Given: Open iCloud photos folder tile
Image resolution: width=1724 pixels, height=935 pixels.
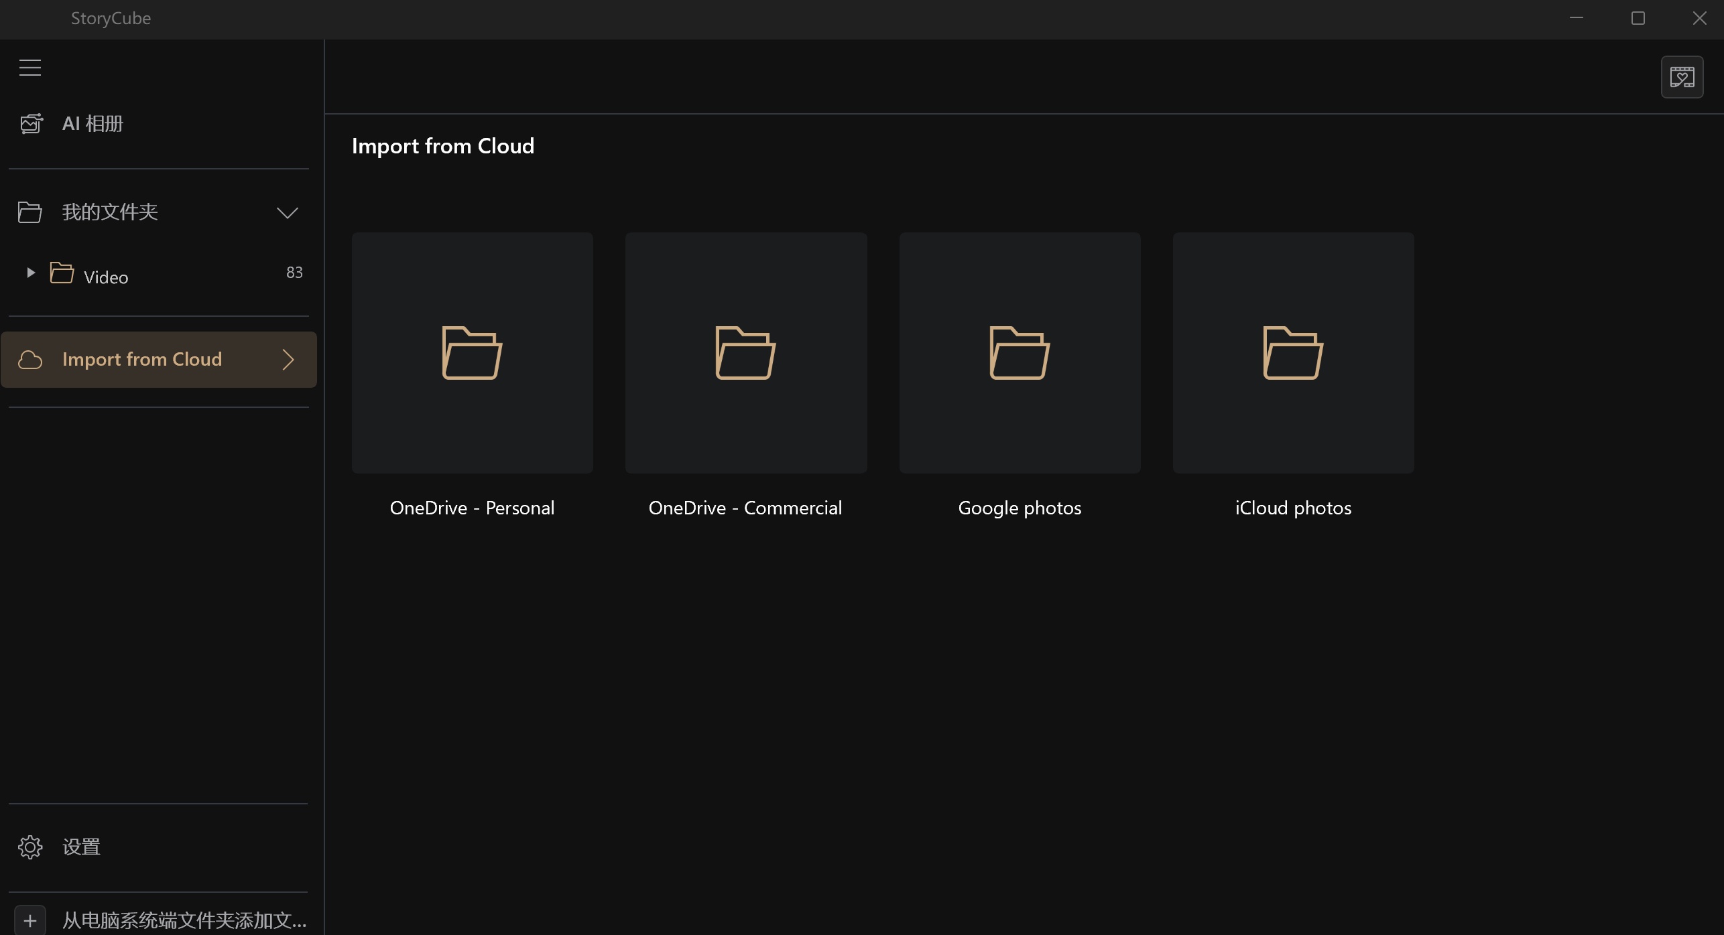Looking at the screenshot, I should click(x=1293, y=353).
